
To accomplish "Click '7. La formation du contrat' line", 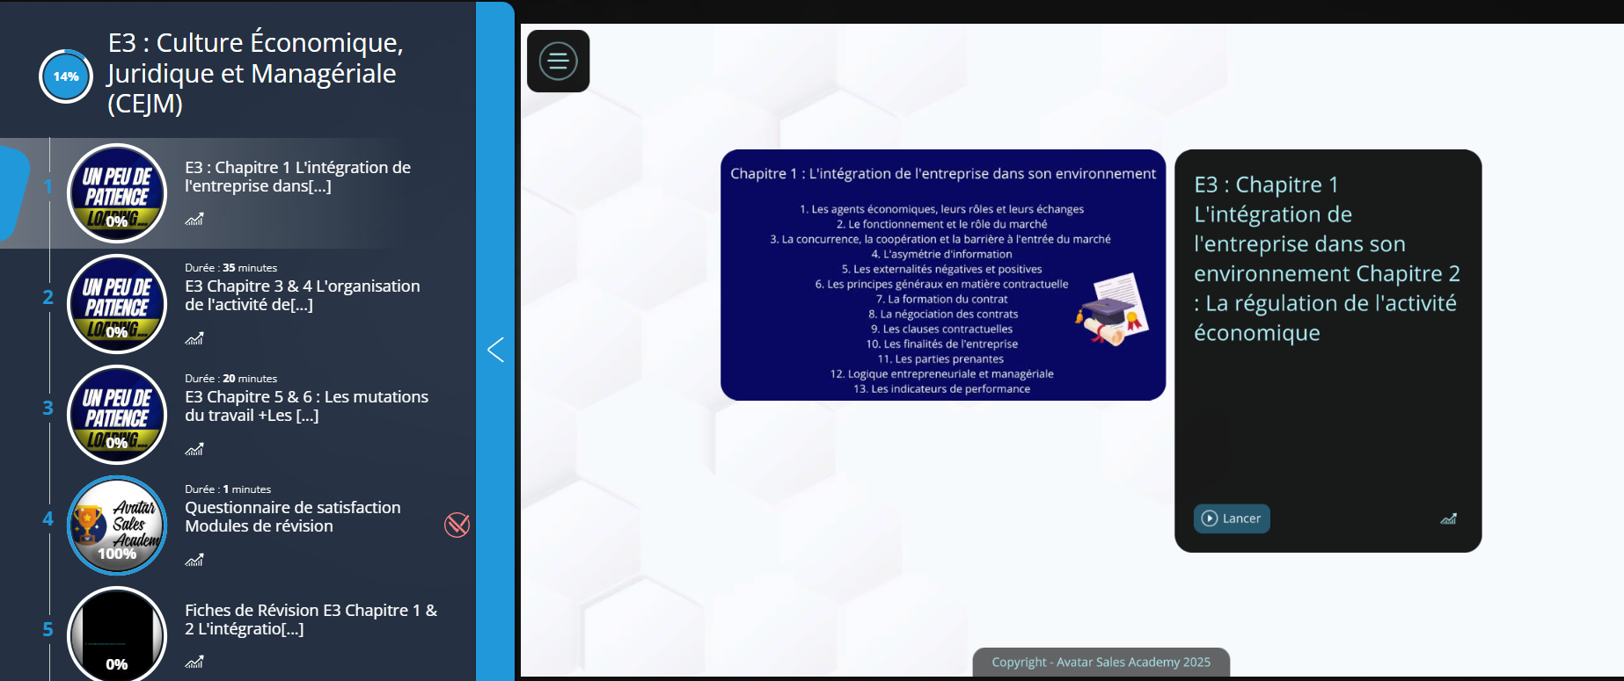I will [941, 300].
